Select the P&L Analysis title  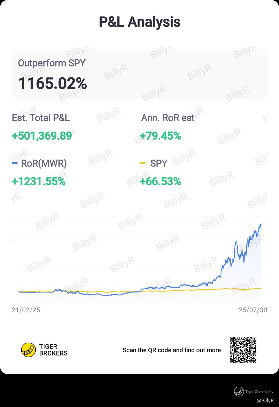tap(139, 22)
